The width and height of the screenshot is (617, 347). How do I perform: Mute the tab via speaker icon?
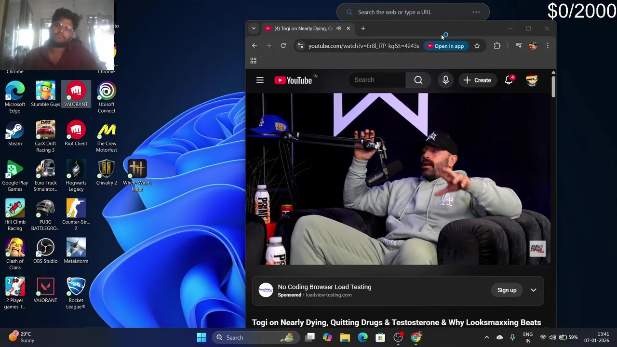pos(338,28)
